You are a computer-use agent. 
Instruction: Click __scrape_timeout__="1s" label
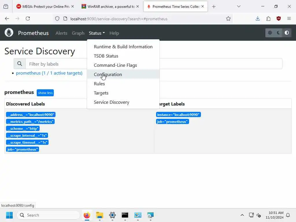tap(27, 142)
